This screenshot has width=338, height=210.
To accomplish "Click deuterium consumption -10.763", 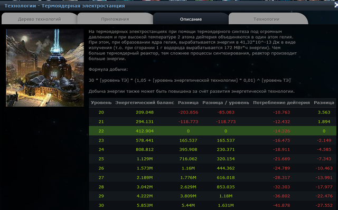I will point(281,112).
